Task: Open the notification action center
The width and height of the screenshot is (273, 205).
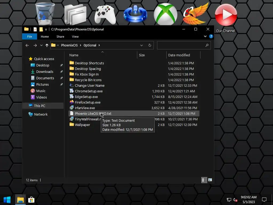Action: 264,200
